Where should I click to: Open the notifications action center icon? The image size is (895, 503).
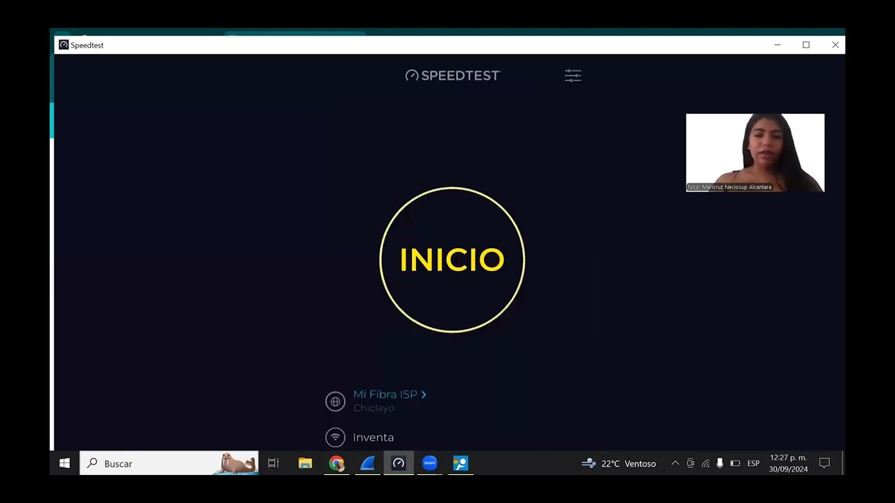(824, 463)
